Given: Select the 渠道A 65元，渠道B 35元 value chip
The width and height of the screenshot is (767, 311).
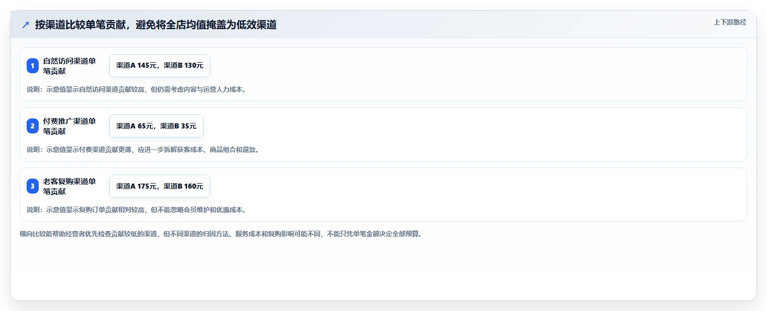Looking at the screenshot, I should pos(156,126).
